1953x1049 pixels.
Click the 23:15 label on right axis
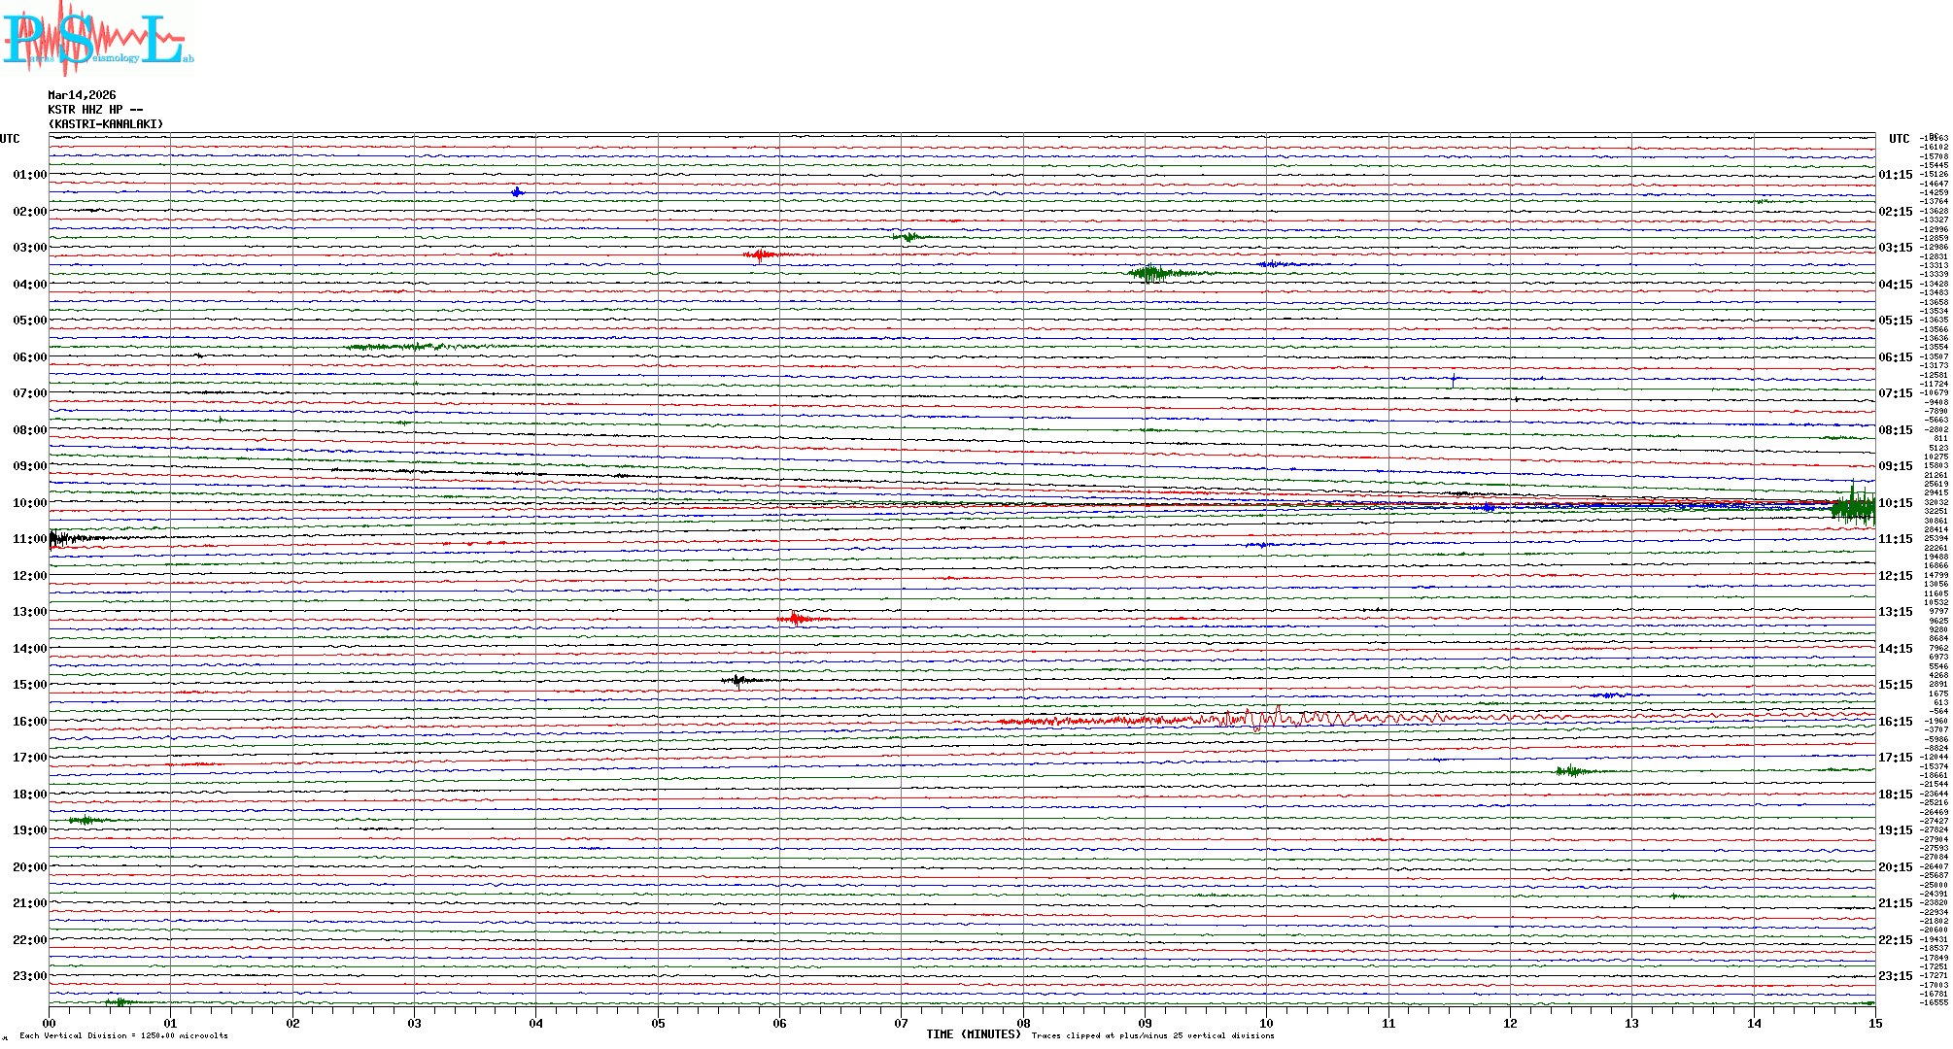click(1895, 976)
